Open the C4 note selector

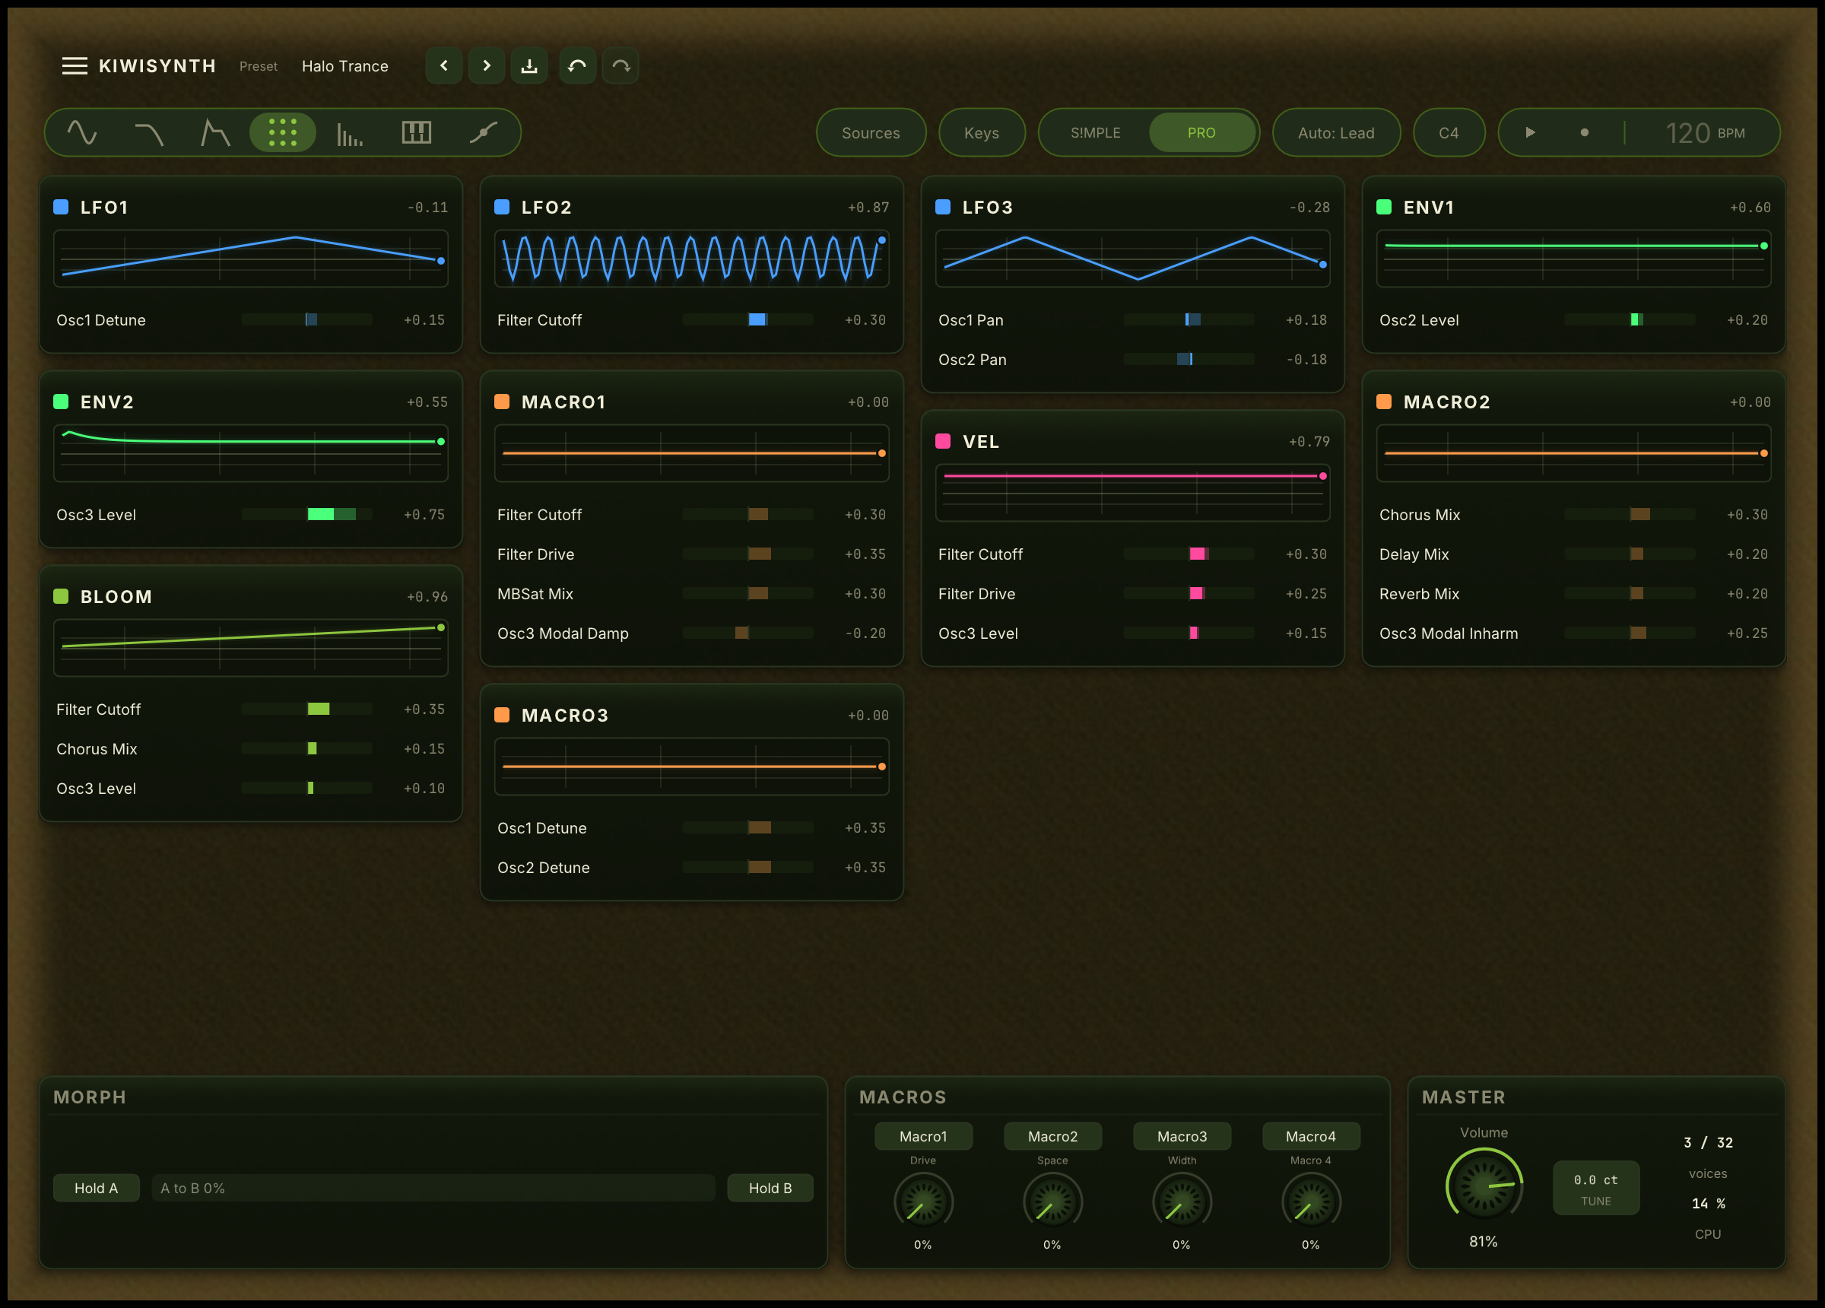pos(1449,133)
